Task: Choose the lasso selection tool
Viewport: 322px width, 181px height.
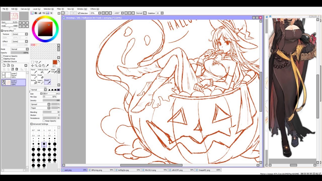Action: 36,62
